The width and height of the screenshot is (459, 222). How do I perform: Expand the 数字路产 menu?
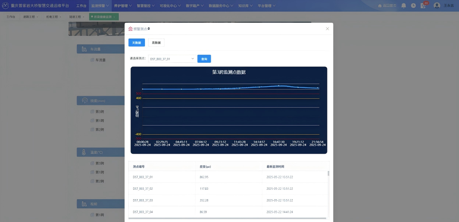coord(195,6)
